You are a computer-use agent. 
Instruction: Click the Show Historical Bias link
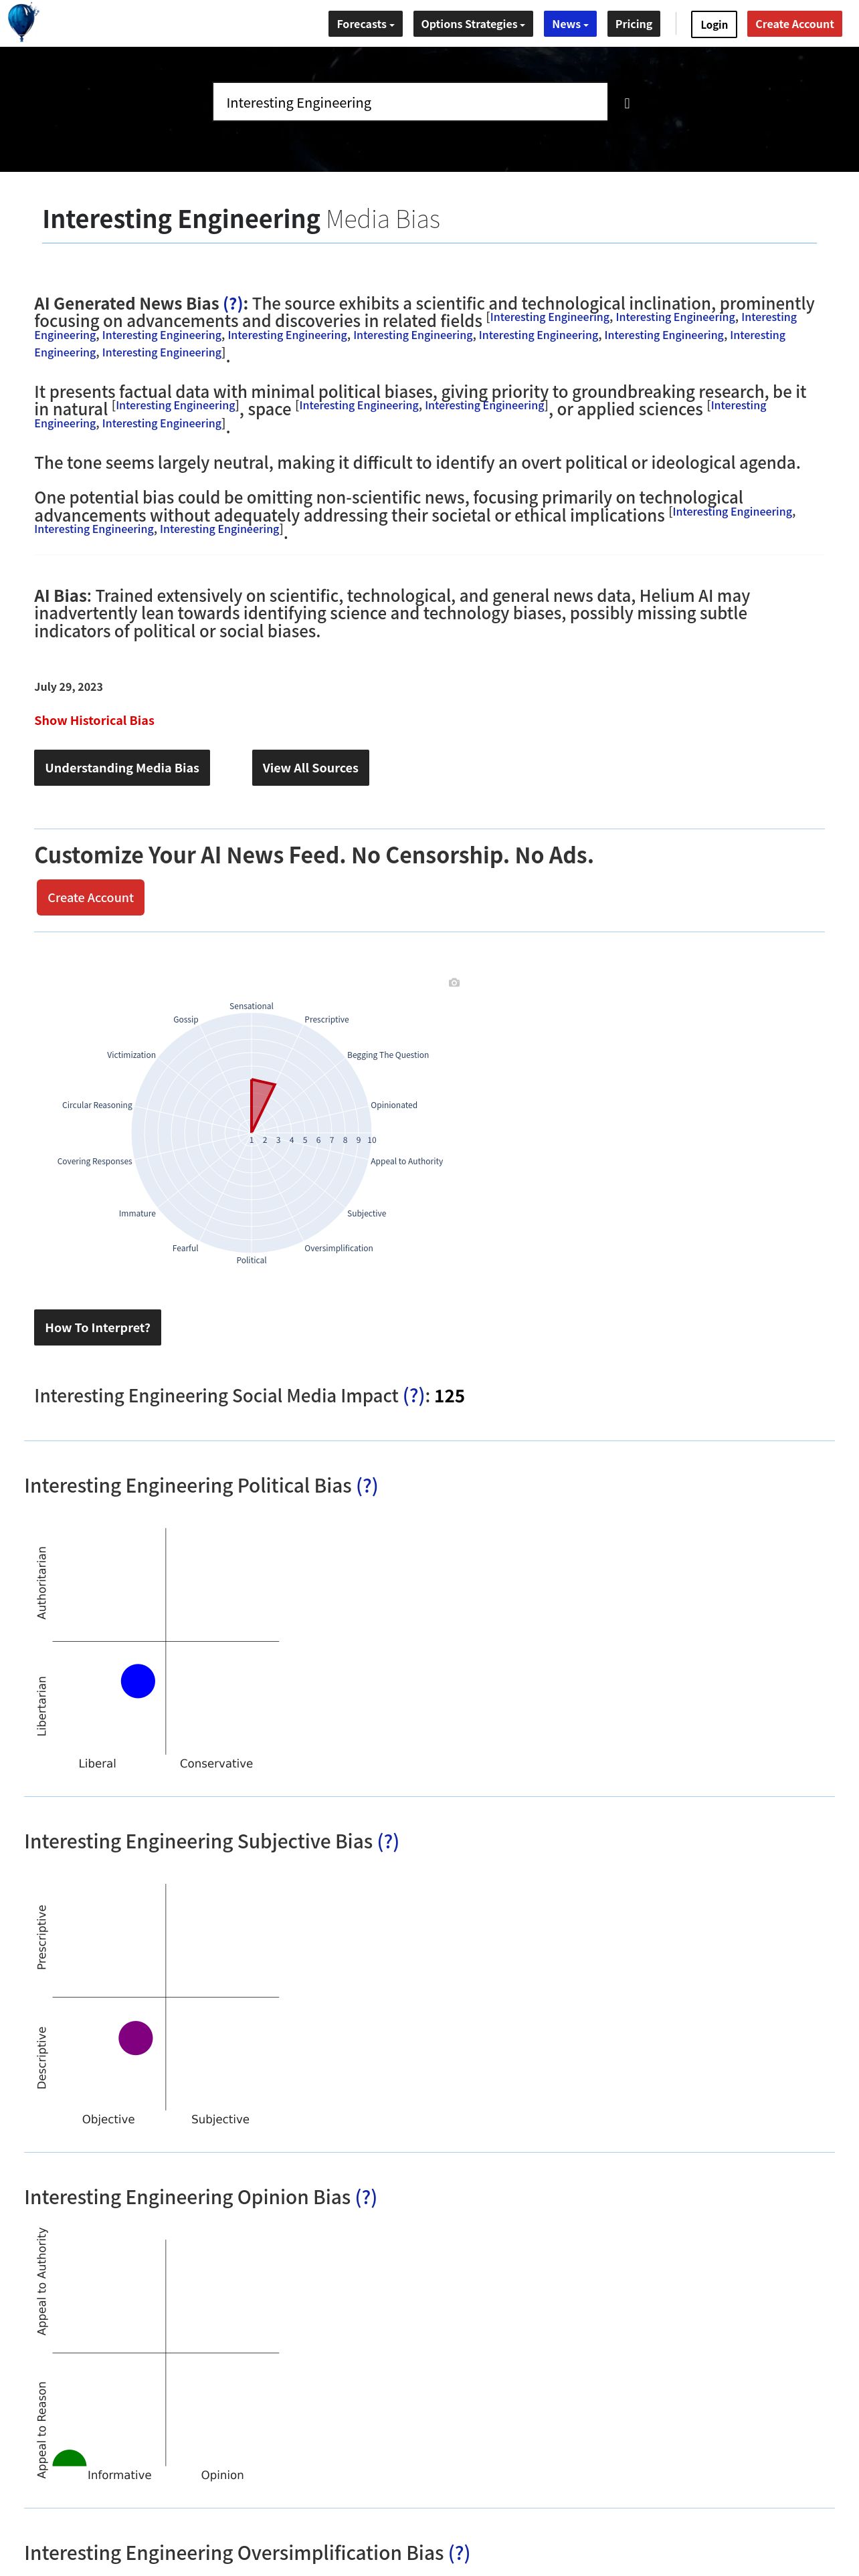(94, 721)
